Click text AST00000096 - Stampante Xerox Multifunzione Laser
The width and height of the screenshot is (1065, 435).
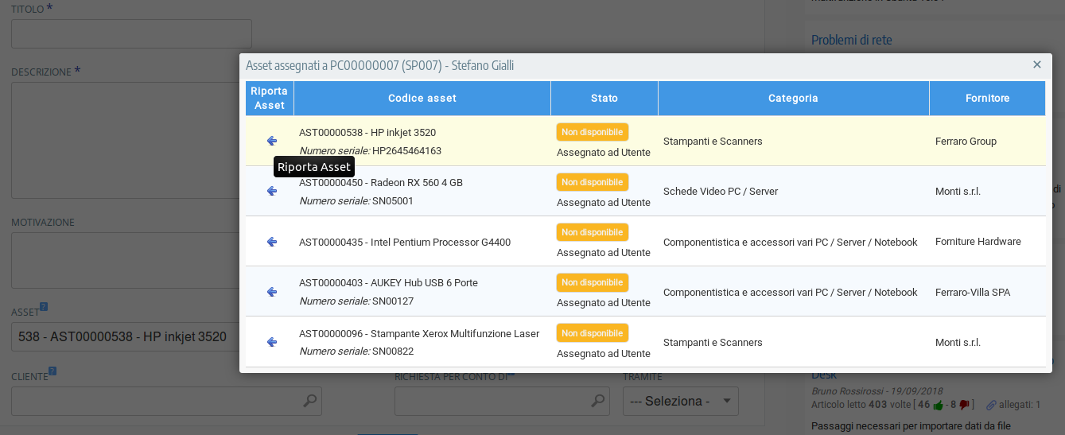coord(419,334)
